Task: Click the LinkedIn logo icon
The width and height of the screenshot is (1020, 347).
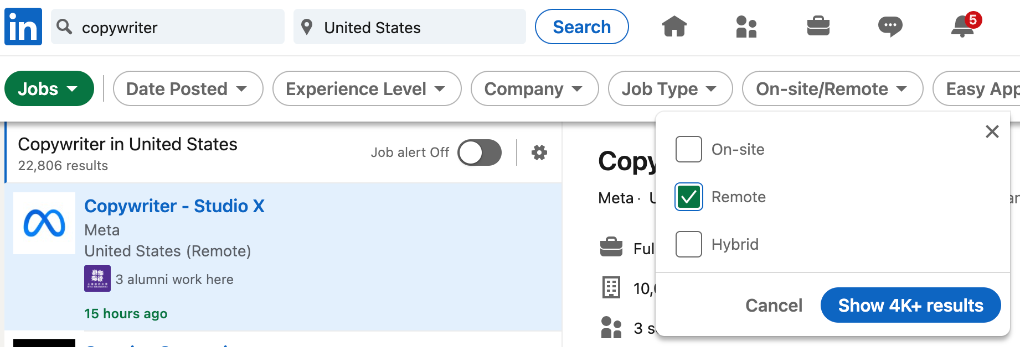Action: point(23,27)
